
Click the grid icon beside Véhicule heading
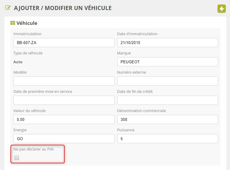[13, 23]
